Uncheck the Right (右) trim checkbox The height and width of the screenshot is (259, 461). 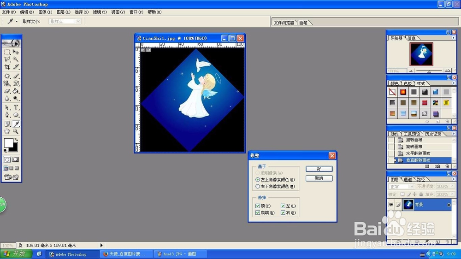(283, 212)
